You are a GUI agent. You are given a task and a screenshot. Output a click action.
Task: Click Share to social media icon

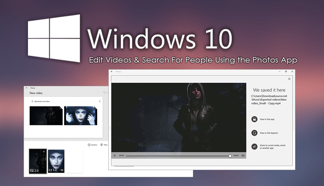(254, 146)
